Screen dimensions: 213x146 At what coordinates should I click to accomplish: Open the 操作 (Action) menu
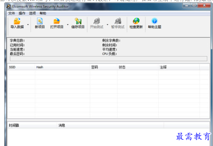[x=22, y=13]
